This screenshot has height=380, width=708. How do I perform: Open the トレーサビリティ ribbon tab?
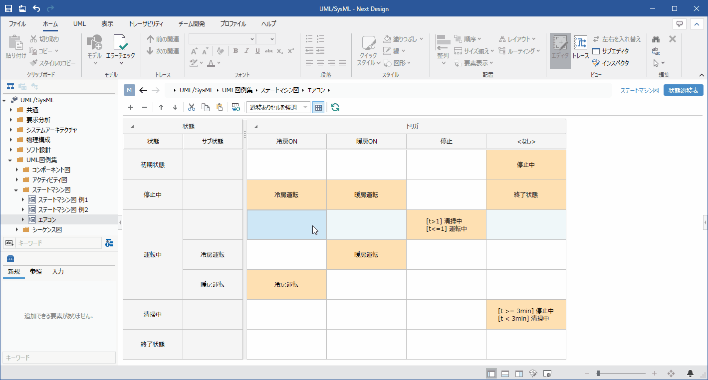pos(146,23)
